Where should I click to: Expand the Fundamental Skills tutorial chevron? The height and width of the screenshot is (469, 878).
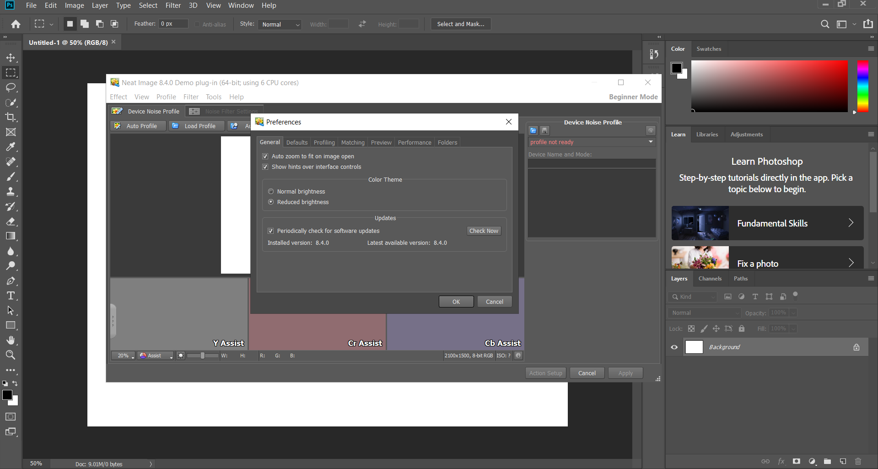pyautogui.click(x=851, y=223)
